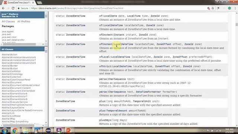The width and height of the screenshot is (238, 134).
Task: Open File Explorer from the taskbar
Action: [26, 131]
